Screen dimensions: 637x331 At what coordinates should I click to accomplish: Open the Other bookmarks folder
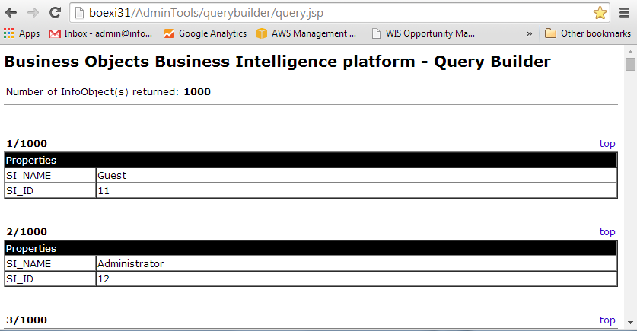pos(588,33)
